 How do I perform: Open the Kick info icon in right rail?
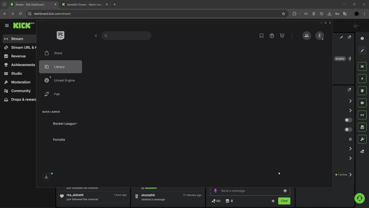(x=362, y=39)
